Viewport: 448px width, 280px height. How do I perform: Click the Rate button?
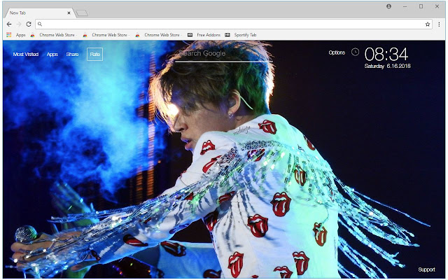(x=95, y=55)
